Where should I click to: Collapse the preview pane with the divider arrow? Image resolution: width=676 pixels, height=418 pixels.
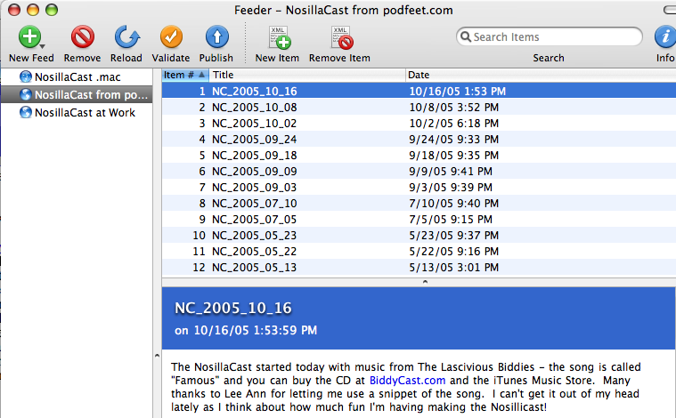click(425, 281)
